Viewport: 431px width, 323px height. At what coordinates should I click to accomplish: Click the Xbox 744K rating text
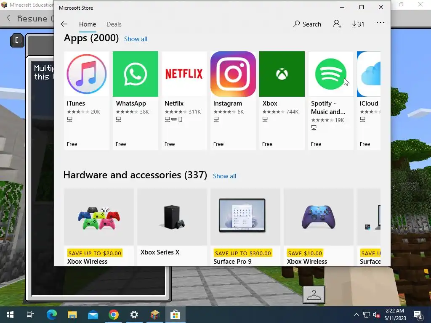[292, 112]
